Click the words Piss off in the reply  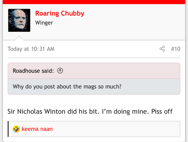pos(162,112)
